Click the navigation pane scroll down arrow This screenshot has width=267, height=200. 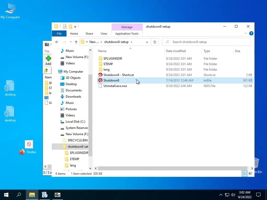pyautogui.click(x=90, y=168)
